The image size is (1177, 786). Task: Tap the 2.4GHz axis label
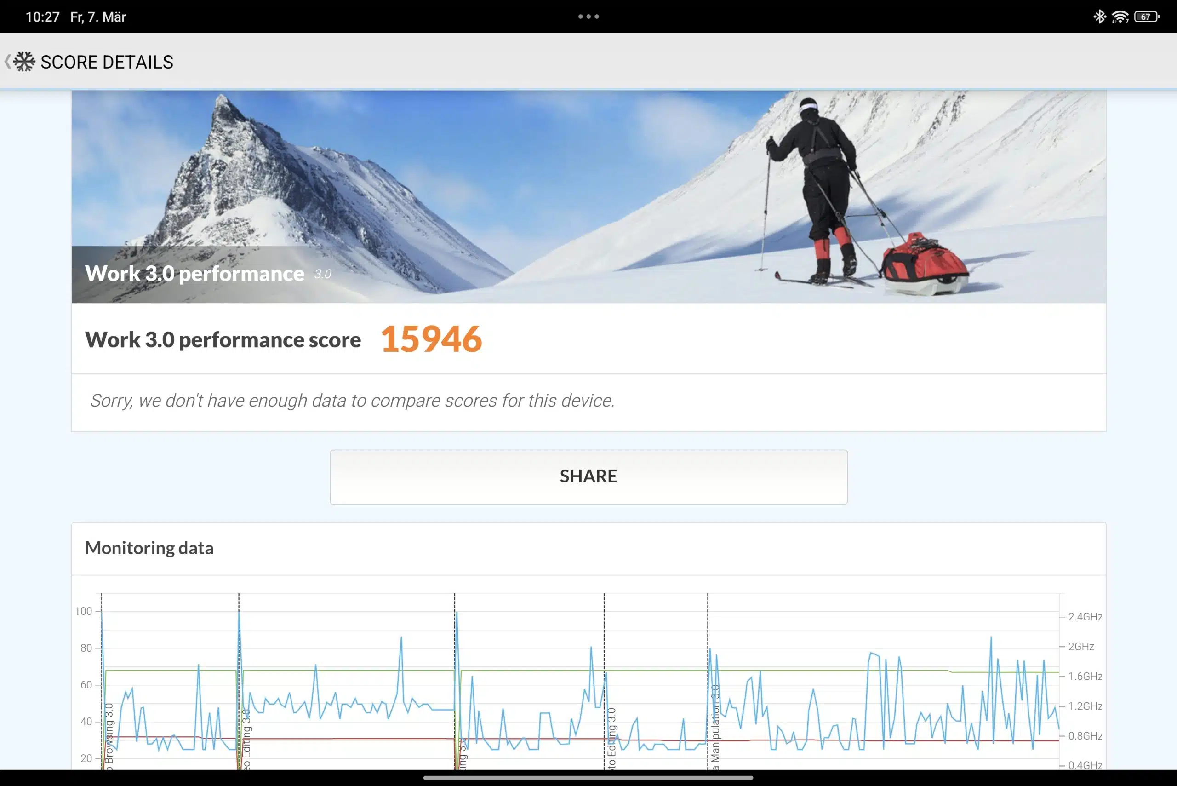(1085, 617)
